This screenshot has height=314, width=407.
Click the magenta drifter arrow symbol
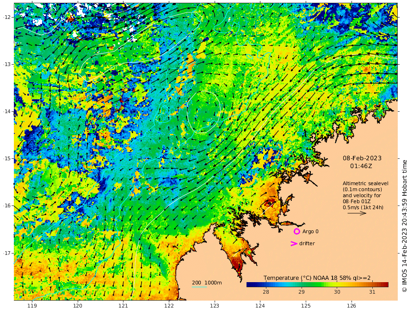pyautogui.click(x=294, y=243)
